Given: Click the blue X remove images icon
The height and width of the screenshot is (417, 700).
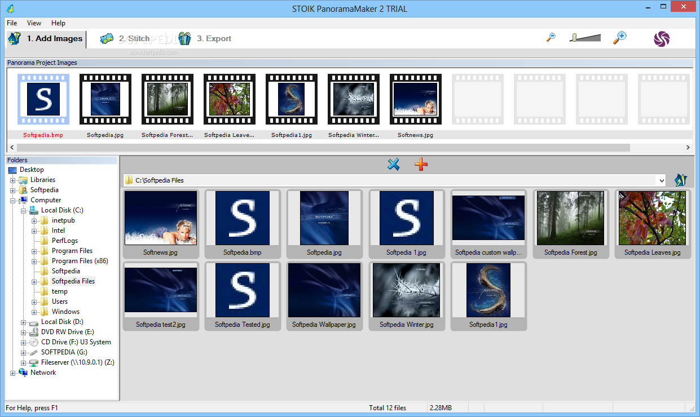Looking at the screenshot, I should pyautogui.click(x=393, y=164).
